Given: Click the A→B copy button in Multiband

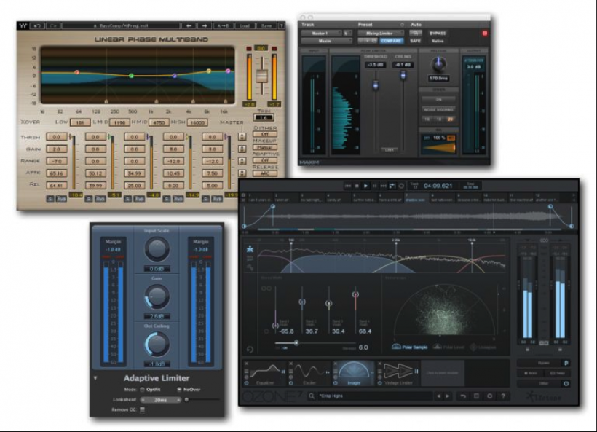Looking at the screenshot, I should point(223,26).
